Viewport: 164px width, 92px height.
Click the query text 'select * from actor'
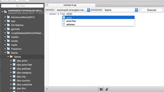(61, 14)
